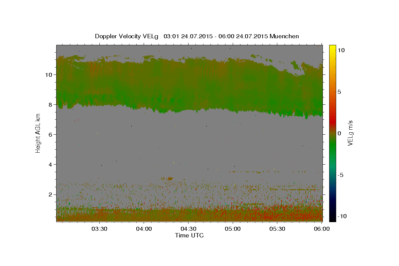
Task: Click the colorbar tick label '5'
Action: 339,92
